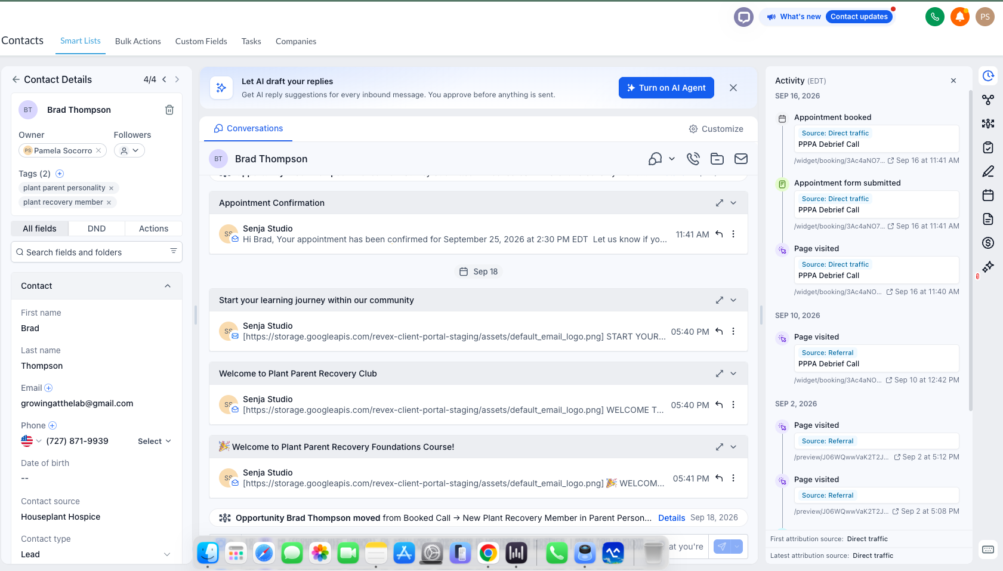Open the Custom Fields tab
This screenshot has width=1003, height=571.
tap(201, 41)
